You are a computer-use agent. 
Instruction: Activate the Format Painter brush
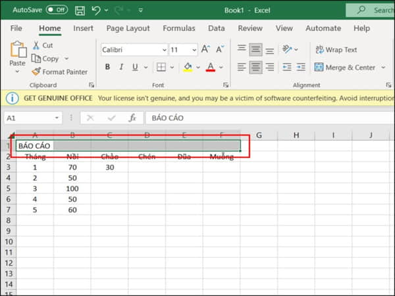60,72
